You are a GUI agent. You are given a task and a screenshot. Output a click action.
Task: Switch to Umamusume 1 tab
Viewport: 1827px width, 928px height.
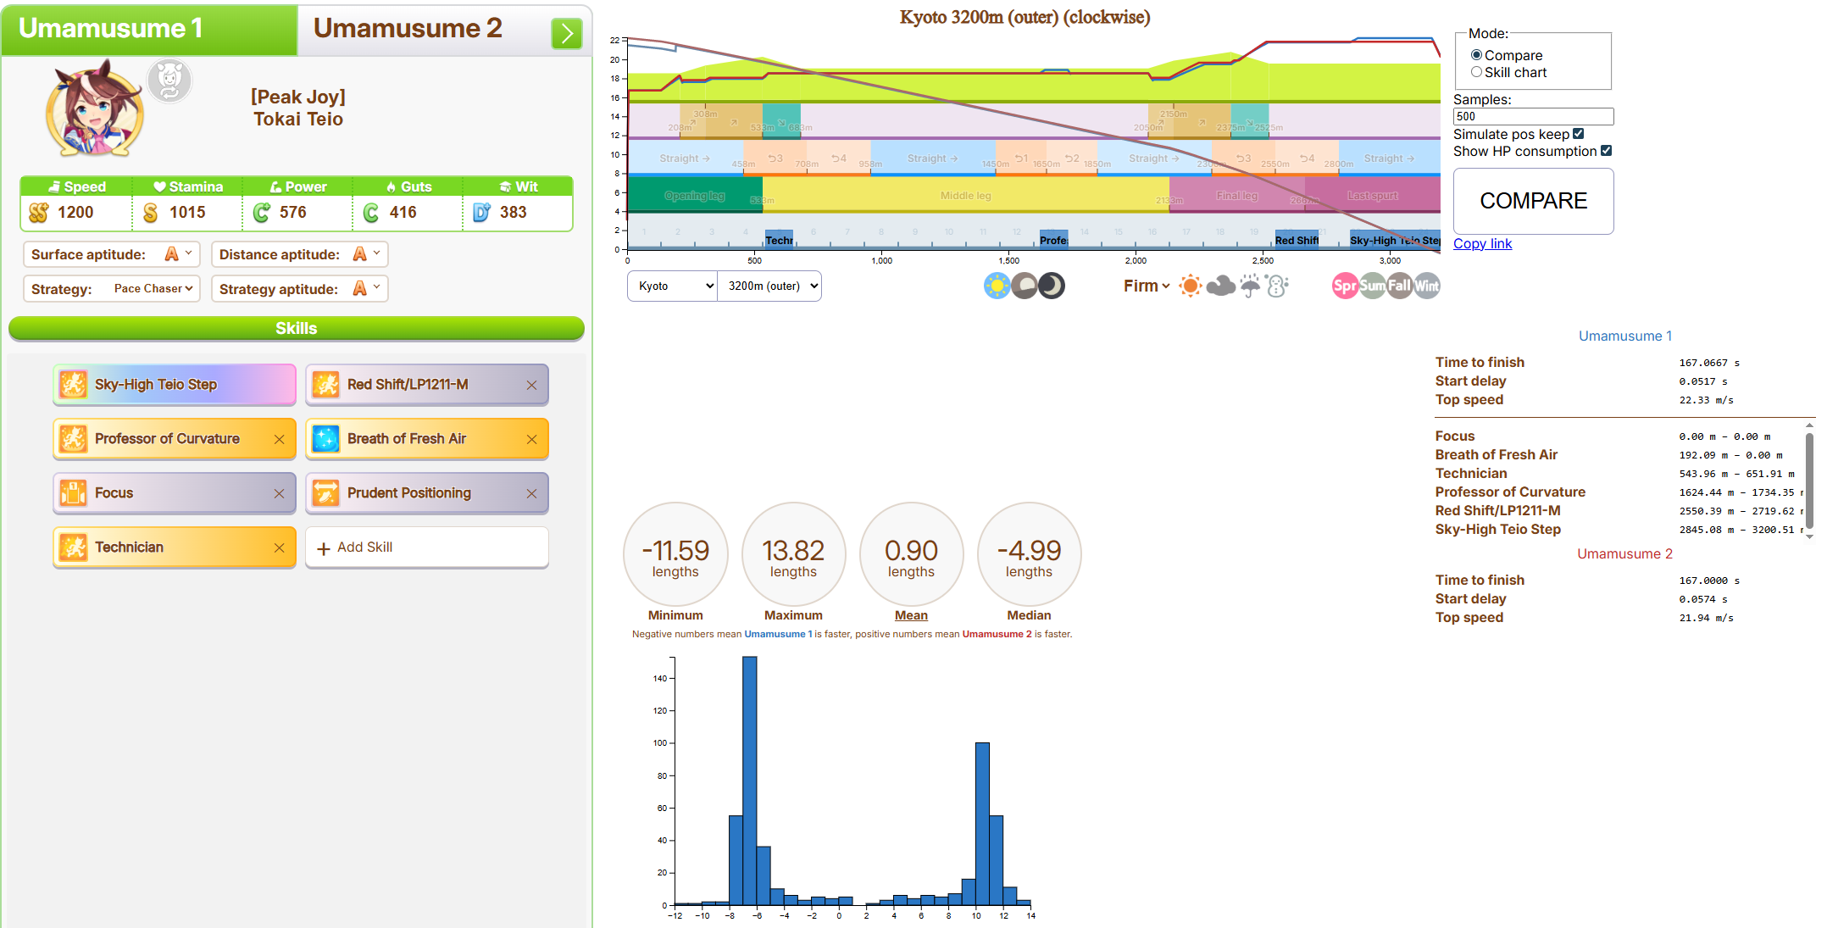149,30
